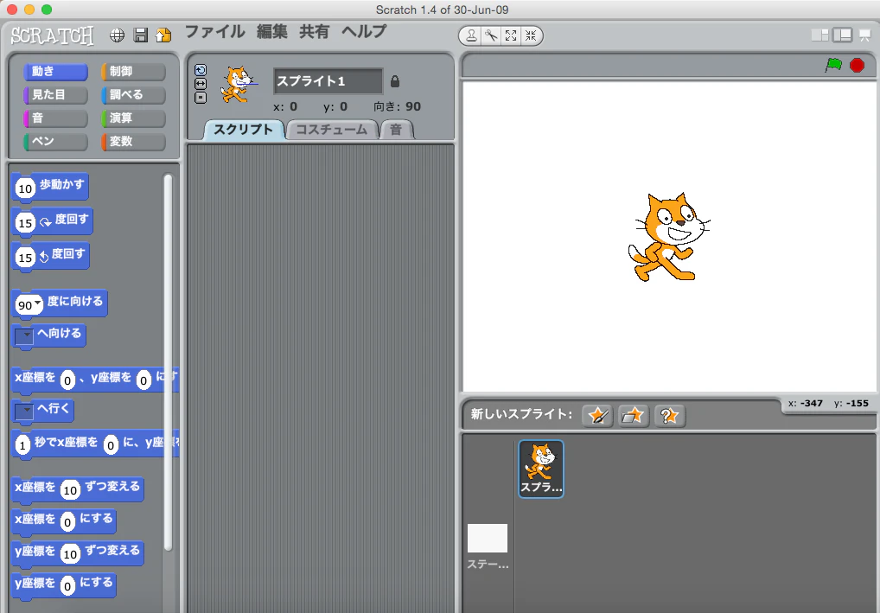The image size is (880, 613).
Task: Open the 変数 block category
Action: click(133, 142)
